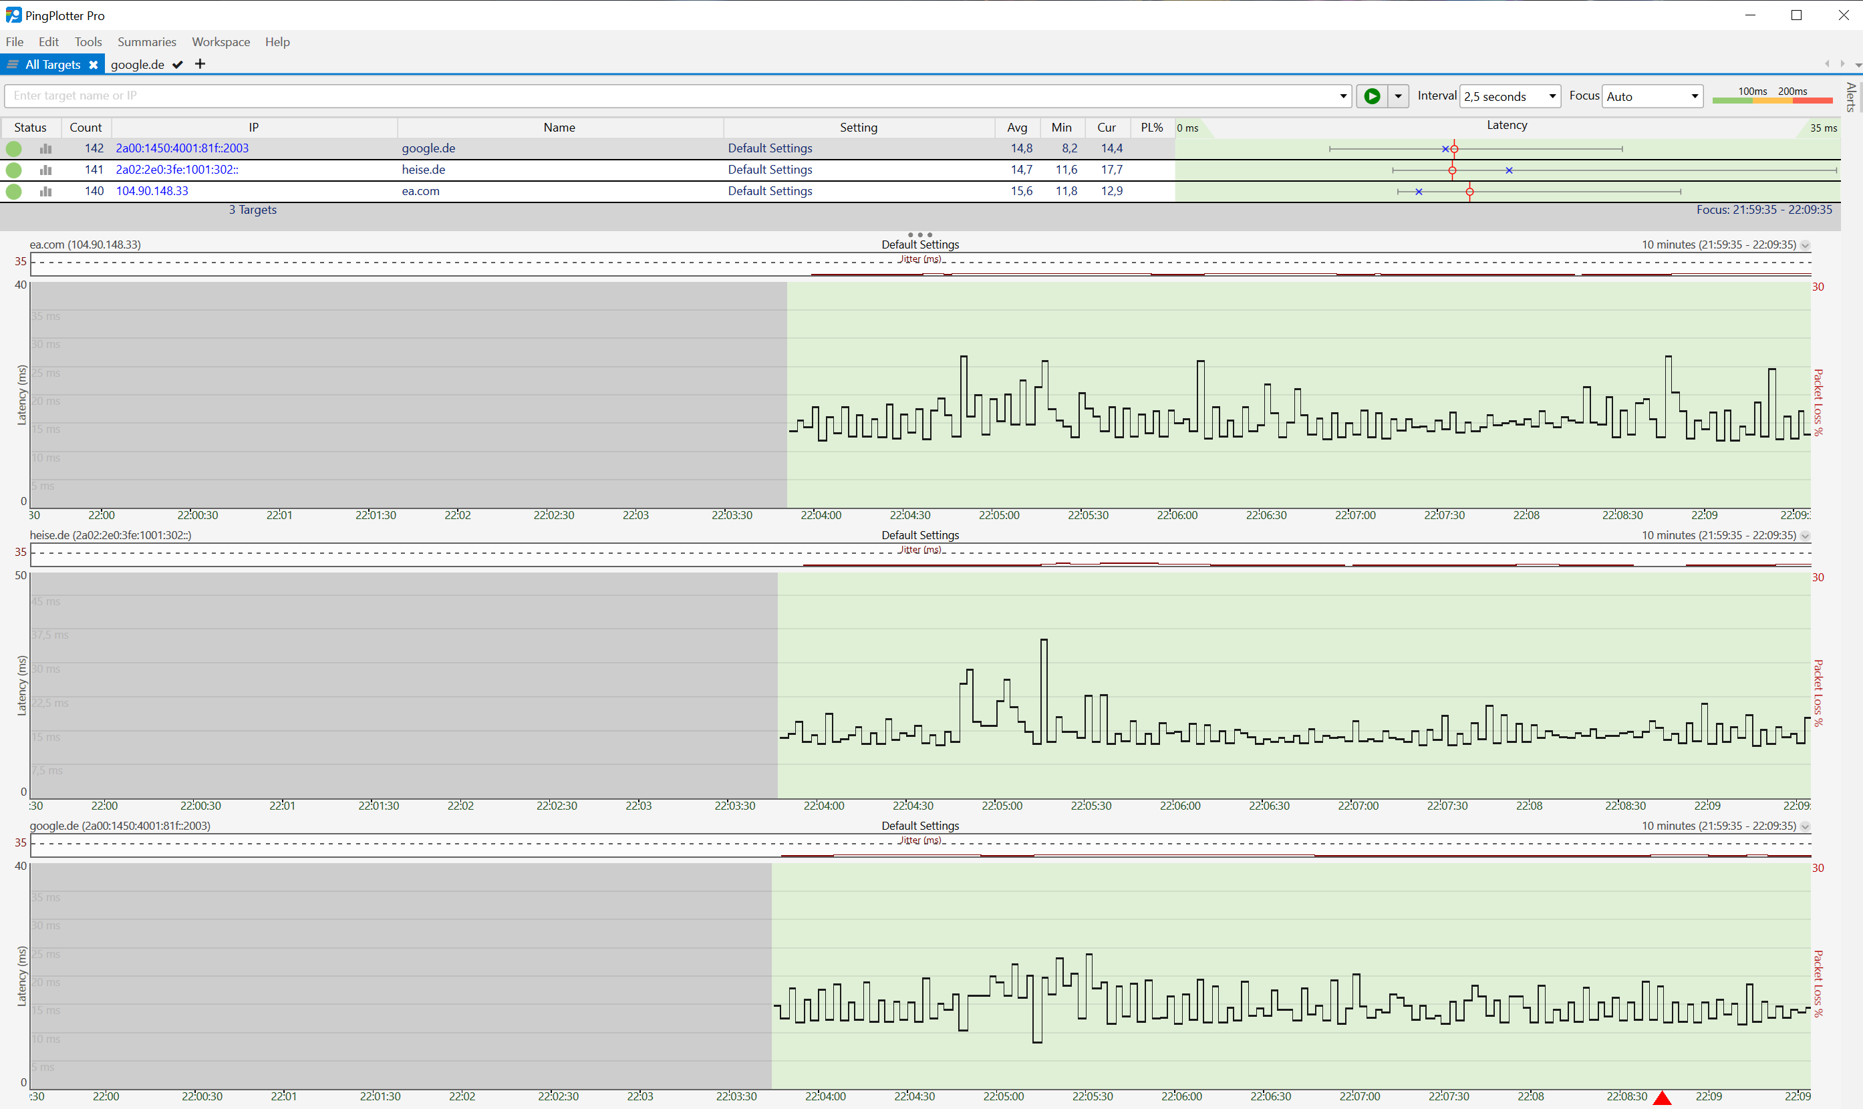This screenshot has width=1863, height=1109.
Task: Sort by the IP column header
Action: click(254, 127)
